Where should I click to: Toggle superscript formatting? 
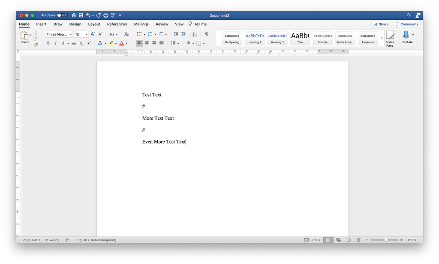[88, 43]
